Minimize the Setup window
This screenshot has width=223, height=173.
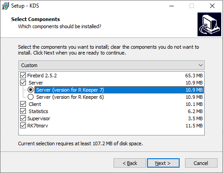pyautogui.click(x=172, y=6)
